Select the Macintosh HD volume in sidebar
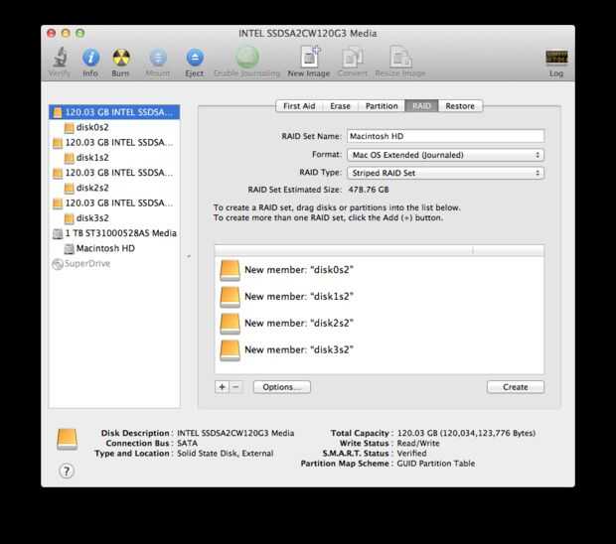The height and width of the screenshot is (544, 616). [114, 248]
